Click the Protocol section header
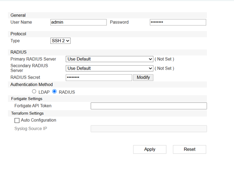This screenshot has width=234, height=181. pos(18,34)
